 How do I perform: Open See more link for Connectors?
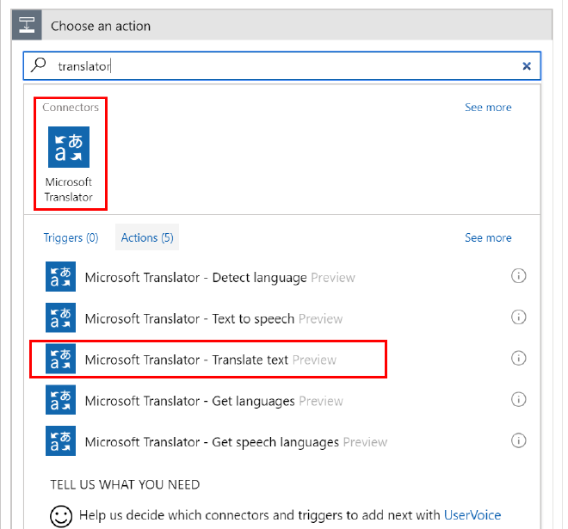488,108
